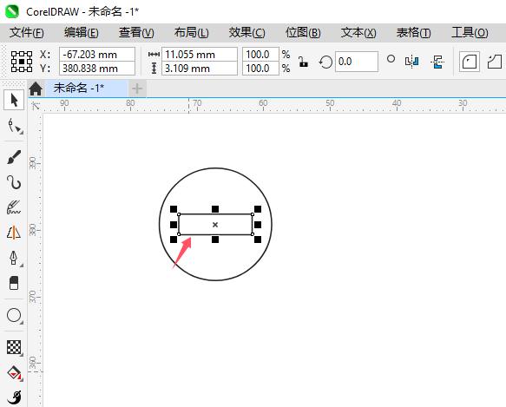Choose the Artistic Media brush tool
This screenshot has height=407, width=506.
pos(14,157)
